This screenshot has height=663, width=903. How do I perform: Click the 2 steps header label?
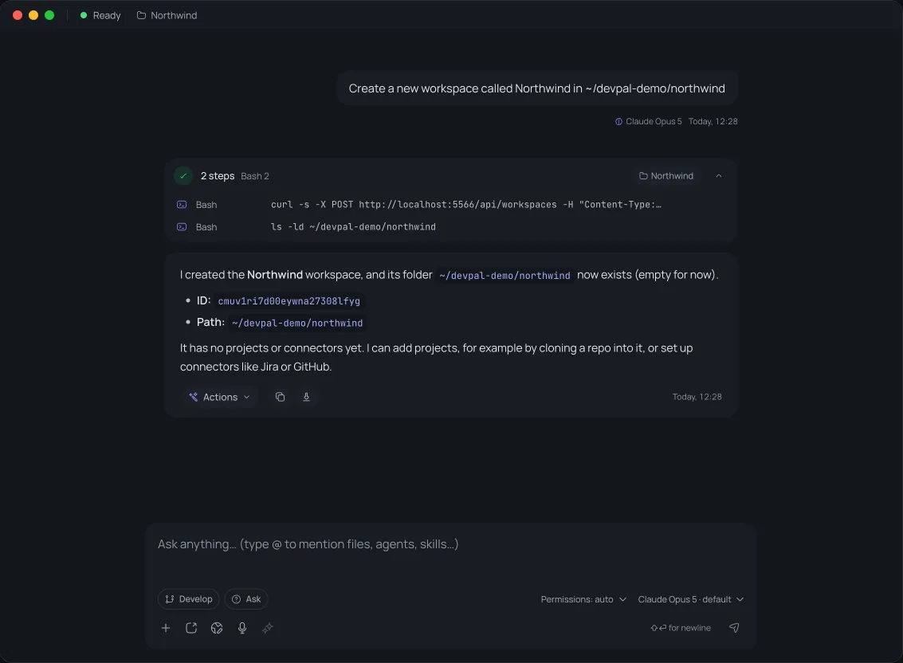click(x=217, y=175)
